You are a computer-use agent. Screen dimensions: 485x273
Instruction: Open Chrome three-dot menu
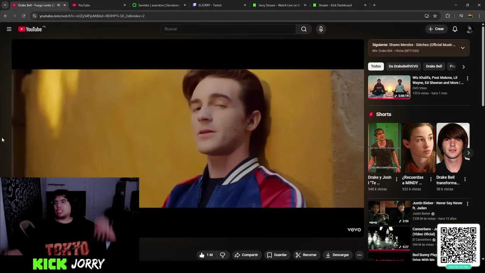480,16
